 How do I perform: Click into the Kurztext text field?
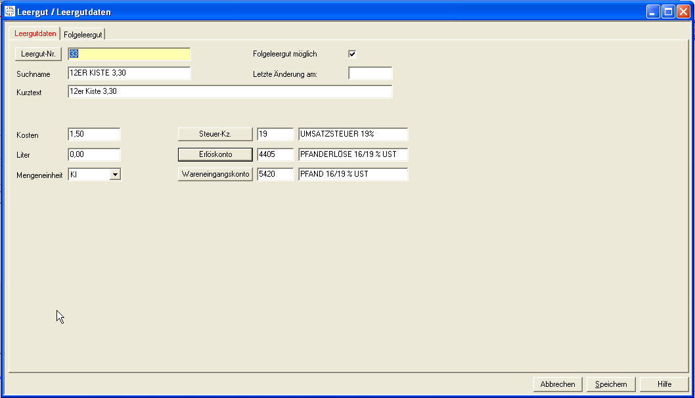point(230,92)
